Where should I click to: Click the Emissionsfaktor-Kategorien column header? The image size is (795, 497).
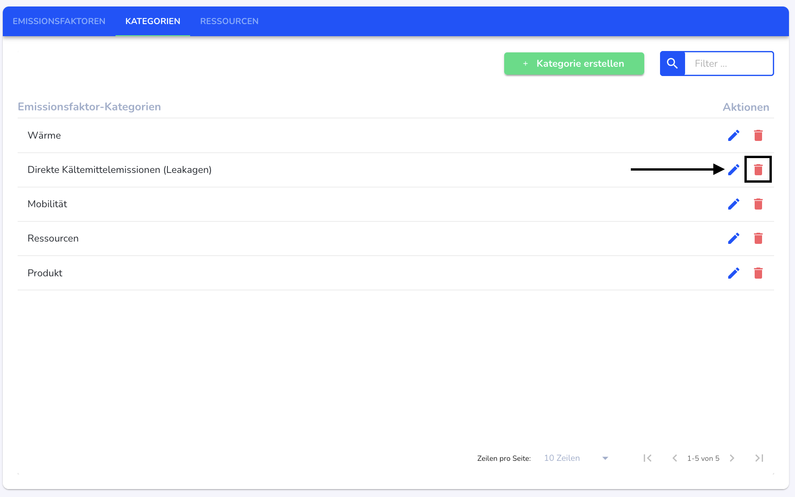(x=90, y=107)
